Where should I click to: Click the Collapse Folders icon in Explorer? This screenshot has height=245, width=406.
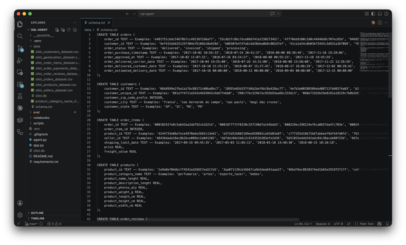click(x=74, y=30)
